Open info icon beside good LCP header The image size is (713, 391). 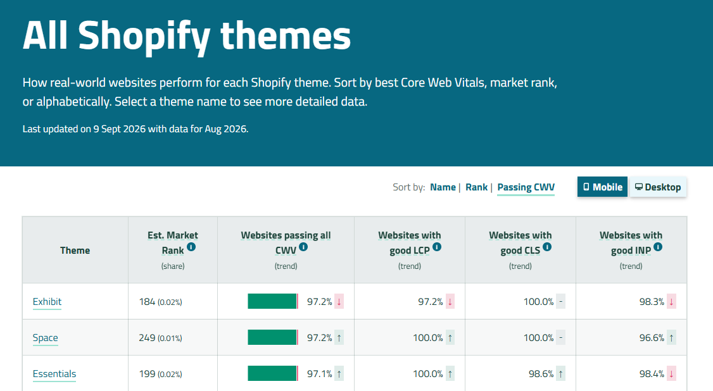pyautogui.click(x=437, y=247)
